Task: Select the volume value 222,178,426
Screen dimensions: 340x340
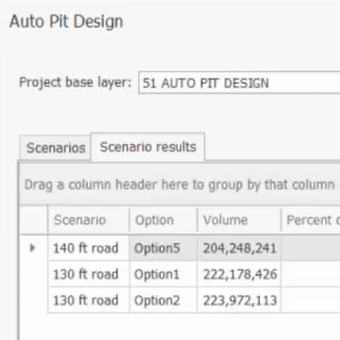Action: tap(239, 274)
